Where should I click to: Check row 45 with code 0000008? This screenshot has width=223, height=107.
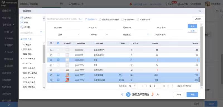coord(58,55)
